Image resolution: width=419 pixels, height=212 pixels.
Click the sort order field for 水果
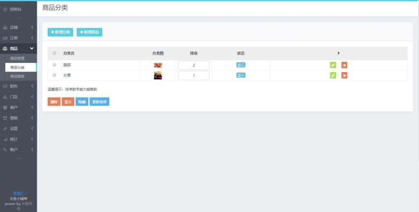coord(194,75)
